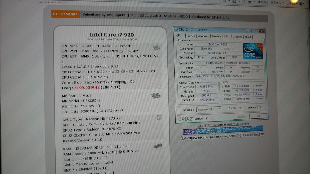
Task: Open the 網頁(P) browser menu
Action: (x=263, y=2)
